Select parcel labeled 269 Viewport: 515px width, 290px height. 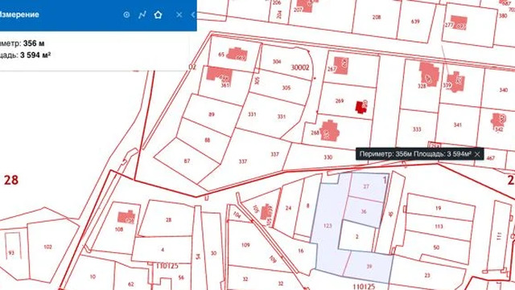[x=340, y=100]
